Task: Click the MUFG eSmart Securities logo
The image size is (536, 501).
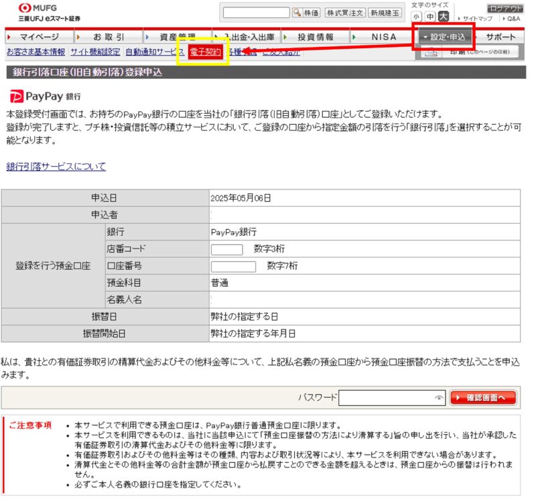Action: [49, 13]
